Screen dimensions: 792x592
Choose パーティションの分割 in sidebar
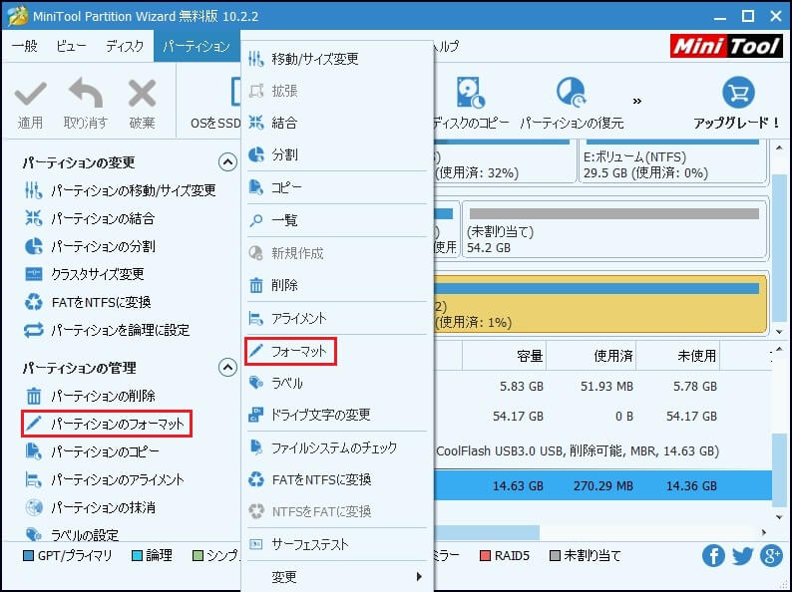[90, 247]
